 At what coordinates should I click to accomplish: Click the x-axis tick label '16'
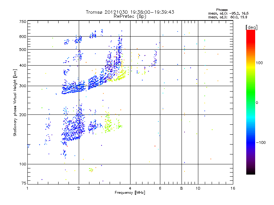(233, 188)
